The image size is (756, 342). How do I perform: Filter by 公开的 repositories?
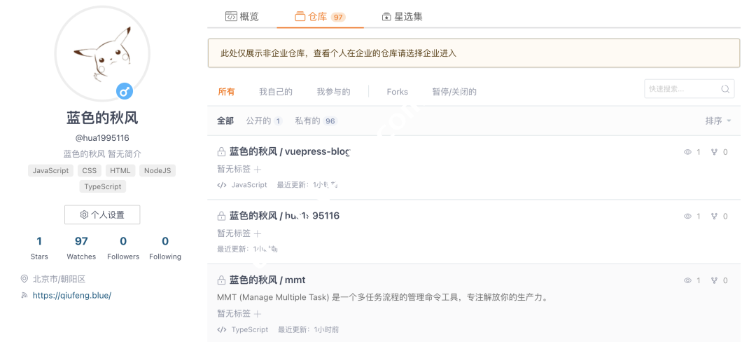coord(264,121)
